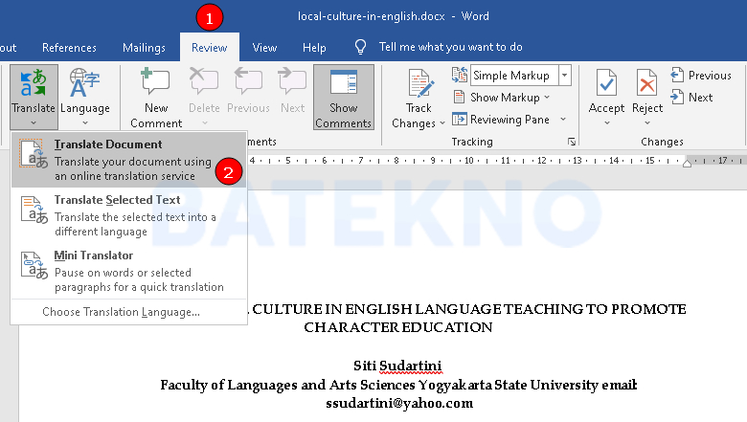Expand Simple Markup dropdown arrow

(564, 76)
